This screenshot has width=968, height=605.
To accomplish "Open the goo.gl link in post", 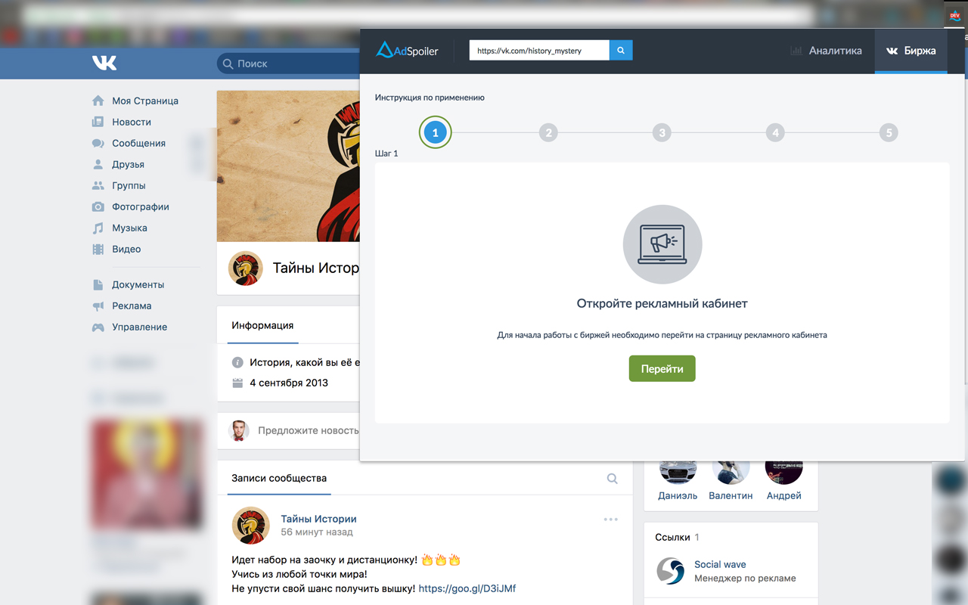I will pyautogui.click(x=467, y=588).
